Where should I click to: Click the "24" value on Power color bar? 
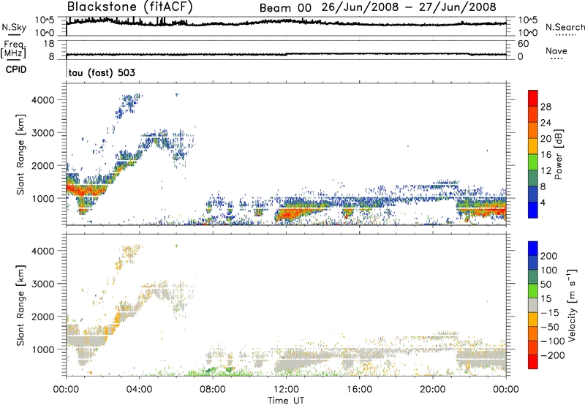tap(546, 123)
